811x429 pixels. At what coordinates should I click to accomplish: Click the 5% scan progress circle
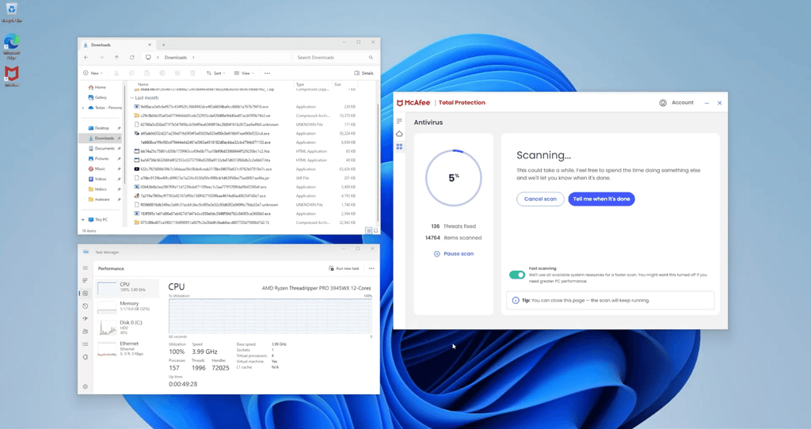[x=454, y=178]
